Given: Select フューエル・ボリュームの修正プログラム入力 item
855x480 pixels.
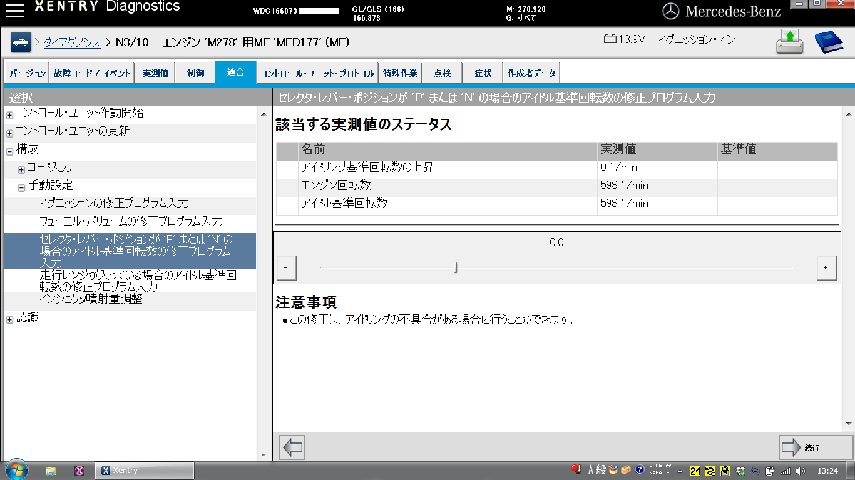Looking at the screenshot, I should [x=131, y=222].
